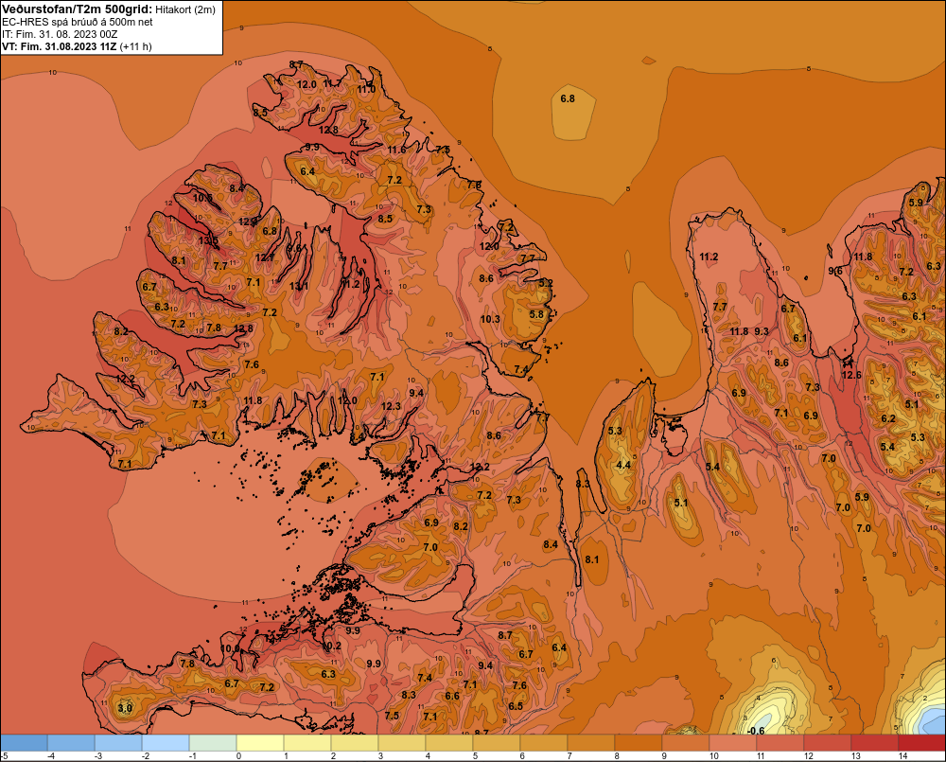Image resolution: width=946 pixels, height=762 pixels.
Task: Click the legend scale label '-5'
Action: (4, 756)
